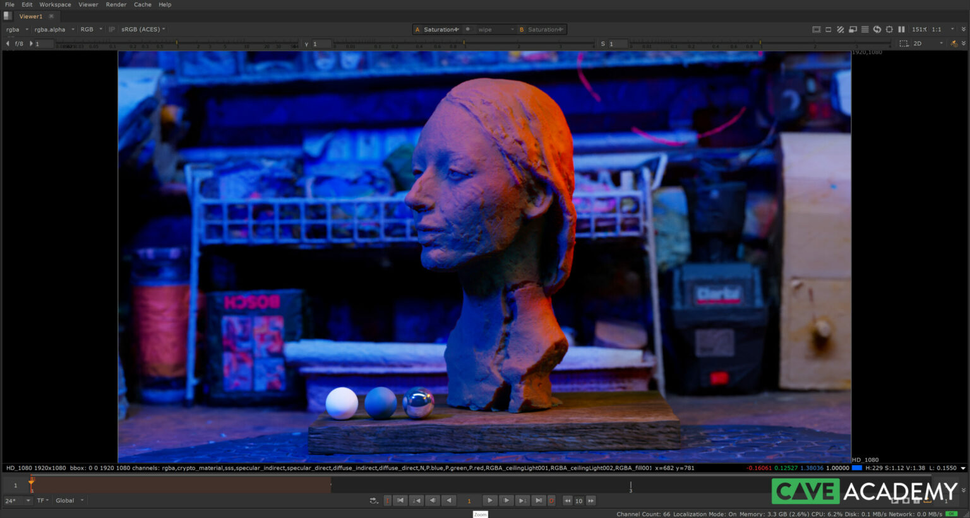Click the viewer recenter crosshair icon
This screenshot has width=970, height=518.
pyautogui.click(x=889, y=30)
